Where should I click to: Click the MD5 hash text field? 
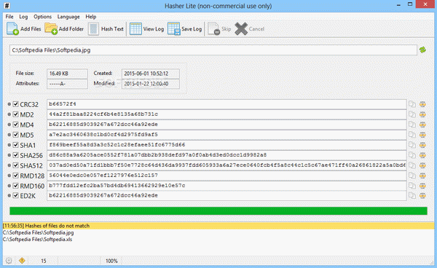click(227, 135)
